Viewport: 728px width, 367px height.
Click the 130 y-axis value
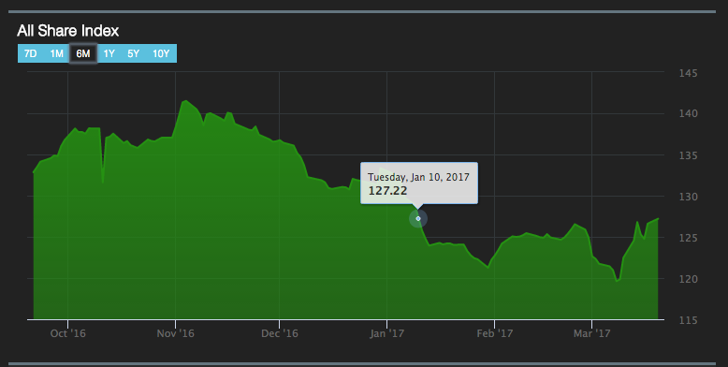coord(688,197)
